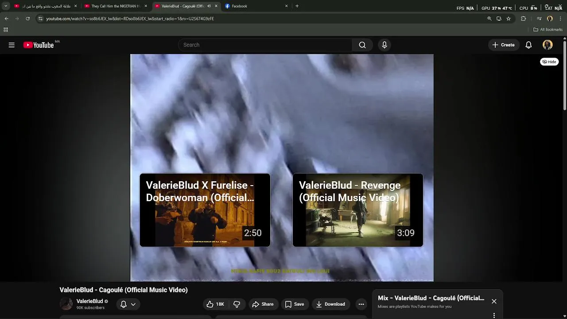Dislike the Cagoulé video
Screen dimensions: 567x319
click(237, 304)
